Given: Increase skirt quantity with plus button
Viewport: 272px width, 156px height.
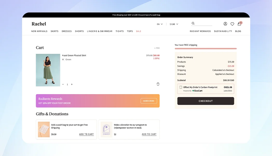Looking at the screenshot, I should [x=72, y=84].
